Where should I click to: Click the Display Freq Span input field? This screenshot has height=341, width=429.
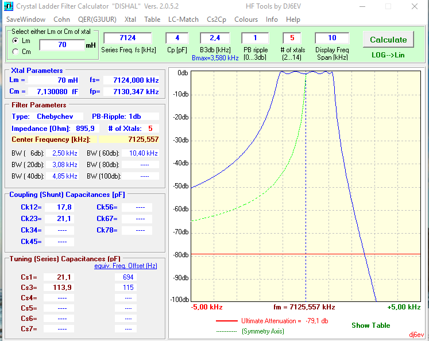pos(332,38)
